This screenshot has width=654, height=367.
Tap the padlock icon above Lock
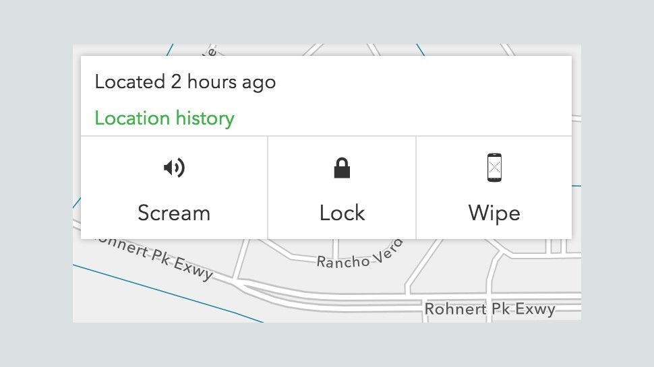click(343, 168)
